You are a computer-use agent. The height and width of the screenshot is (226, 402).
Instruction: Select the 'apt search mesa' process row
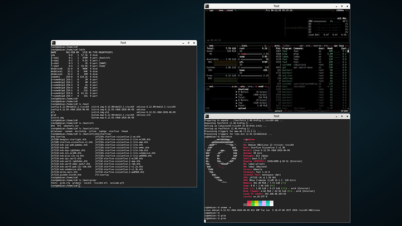pos(311,68)
